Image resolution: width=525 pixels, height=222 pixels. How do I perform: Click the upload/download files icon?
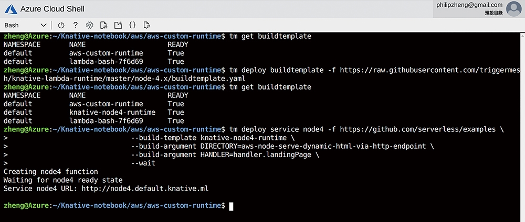point(103,25)
